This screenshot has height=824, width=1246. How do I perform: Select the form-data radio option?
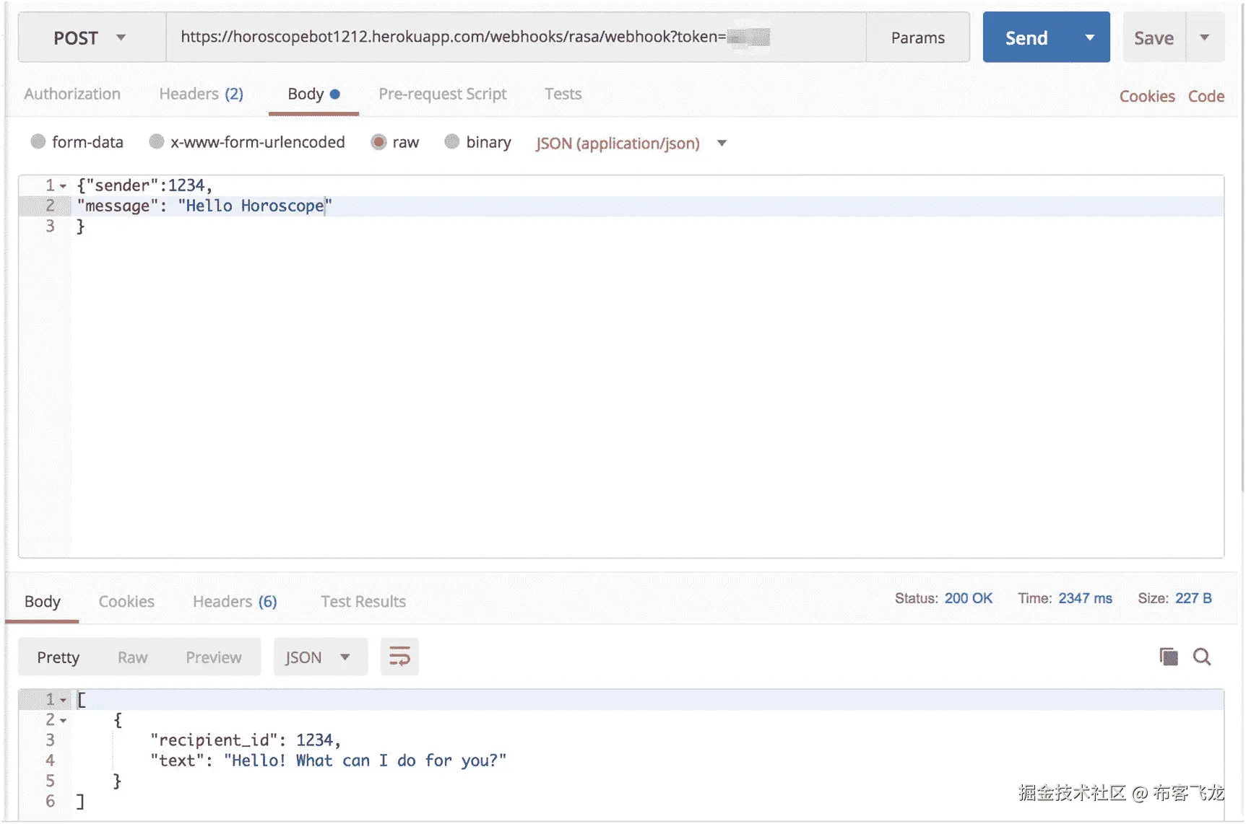38,141
